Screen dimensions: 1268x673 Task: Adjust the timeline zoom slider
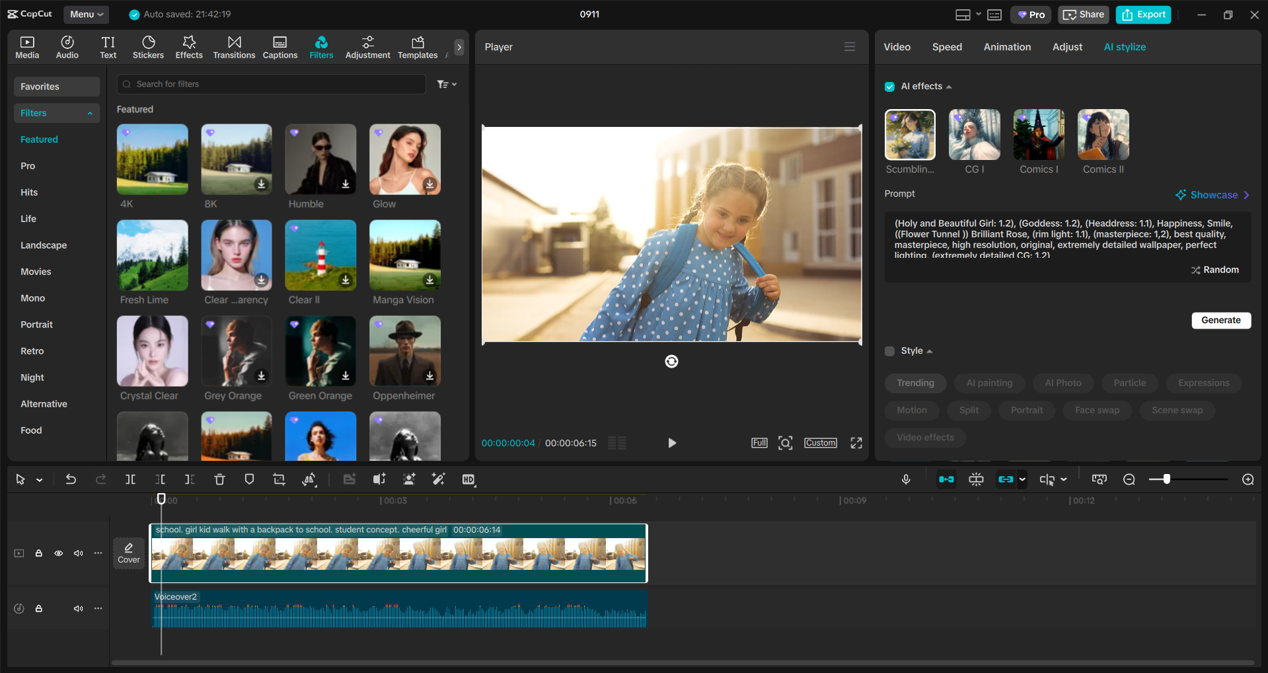point(1167,479)
